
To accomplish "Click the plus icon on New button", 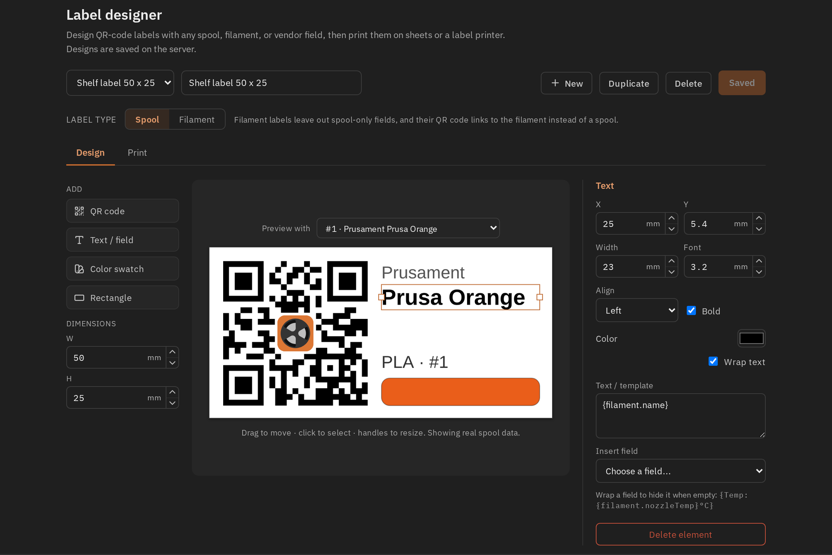I will (x=555, y=83).
